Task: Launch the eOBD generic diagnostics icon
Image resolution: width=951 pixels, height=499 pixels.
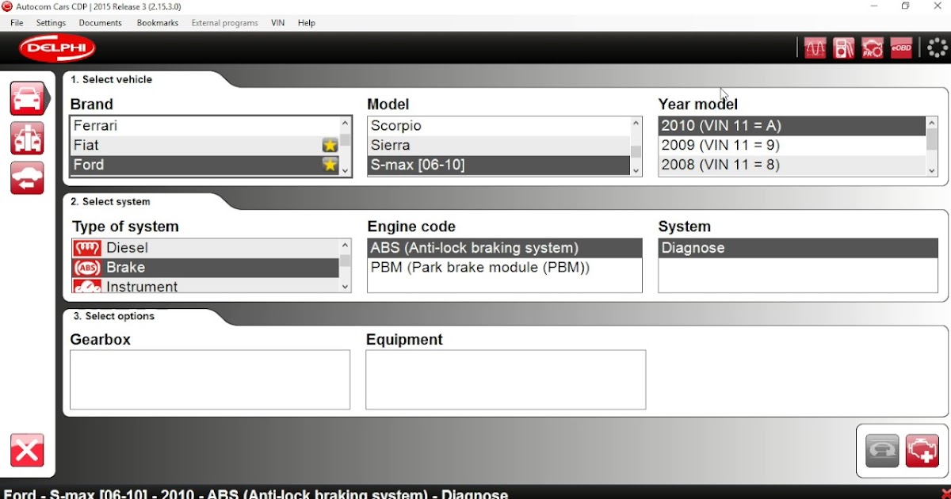Action: [901, 48]
